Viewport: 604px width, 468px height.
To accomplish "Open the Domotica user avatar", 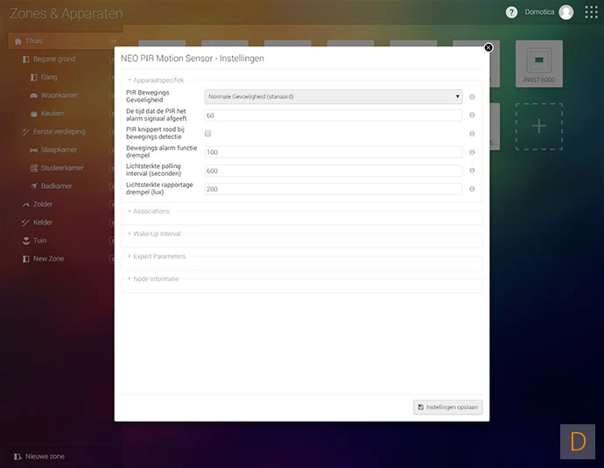I will tap(565, 12).
